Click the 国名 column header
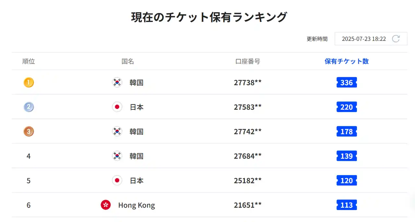Viewport: 415px width, 222px height. pos(128,61)
